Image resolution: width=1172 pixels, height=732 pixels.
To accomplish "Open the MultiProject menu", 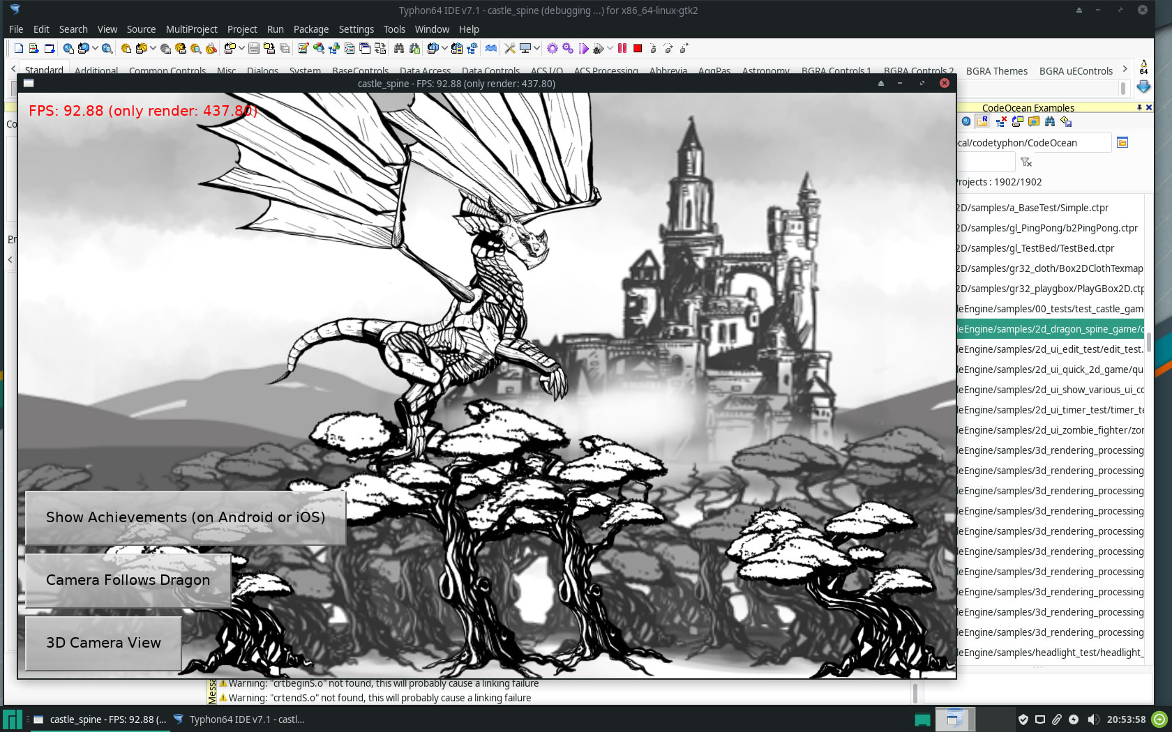I will 192,29.
